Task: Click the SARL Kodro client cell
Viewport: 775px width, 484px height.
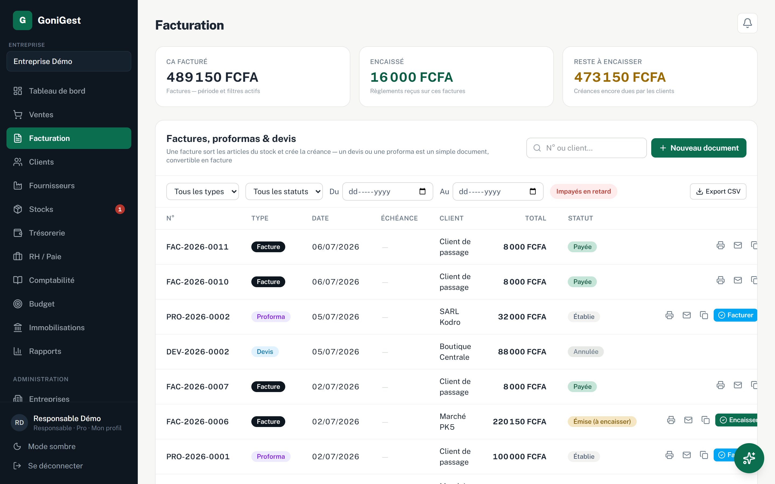Action: click(x=450, y=316)
